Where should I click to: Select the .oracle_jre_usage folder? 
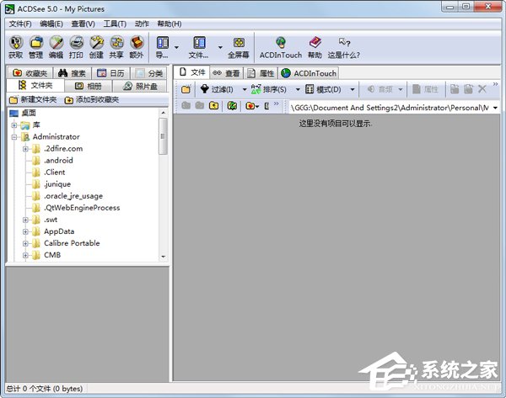pyautogui.click(x=73, y=196)
